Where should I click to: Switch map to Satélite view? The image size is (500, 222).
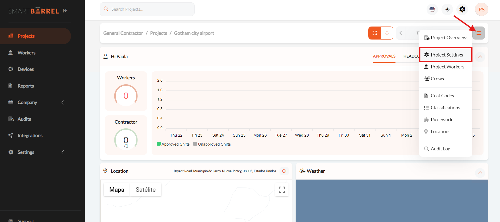[145, 190]
